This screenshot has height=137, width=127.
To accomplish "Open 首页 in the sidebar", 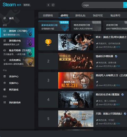I will point(11,18).
